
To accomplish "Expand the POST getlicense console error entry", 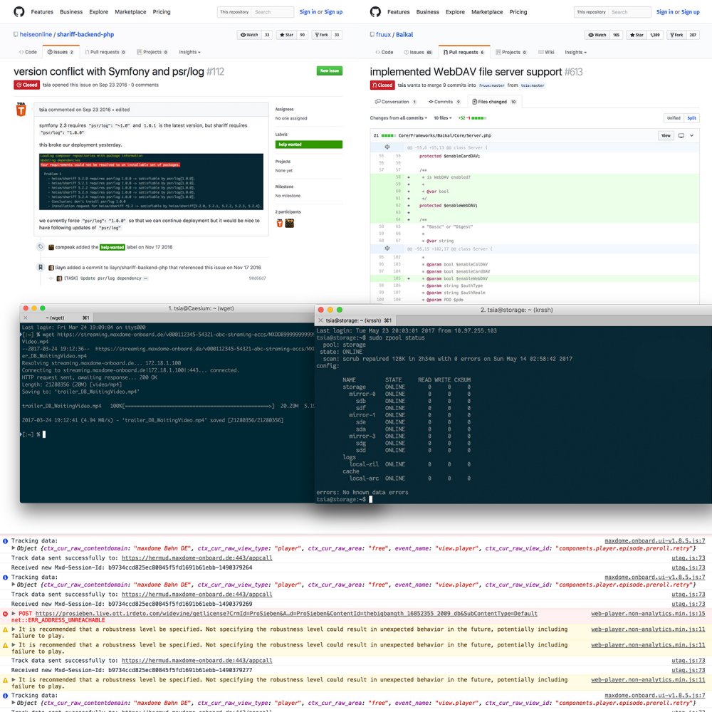I will click(x=14, y=614).
